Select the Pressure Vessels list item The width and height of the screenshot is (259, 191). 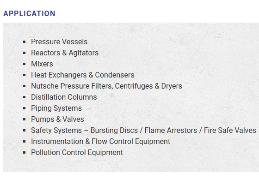click(x=59, y=42)
